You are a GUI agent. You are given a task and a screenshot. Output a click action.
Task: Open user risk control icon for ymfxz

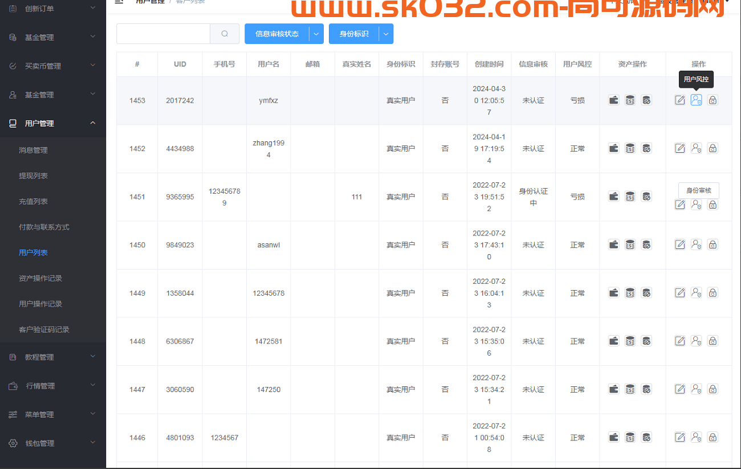(696, 100)
